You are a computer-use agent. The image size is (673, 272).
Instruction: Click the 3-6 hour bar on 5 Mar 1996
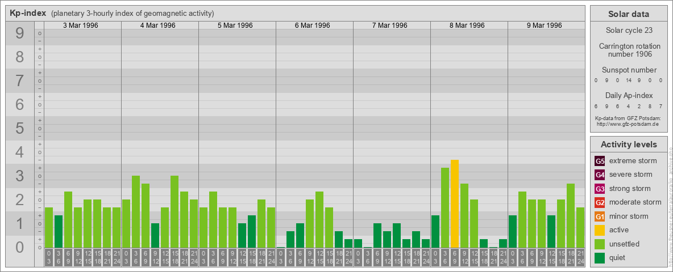[213, 220]
